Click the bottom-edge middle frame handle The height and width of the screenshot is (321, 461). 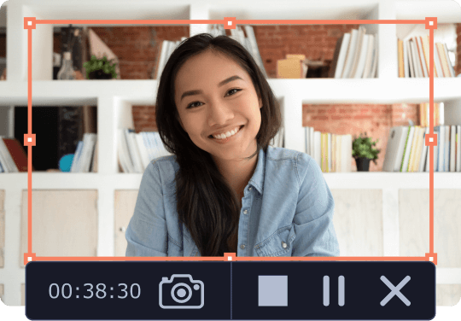coord(230,257)
